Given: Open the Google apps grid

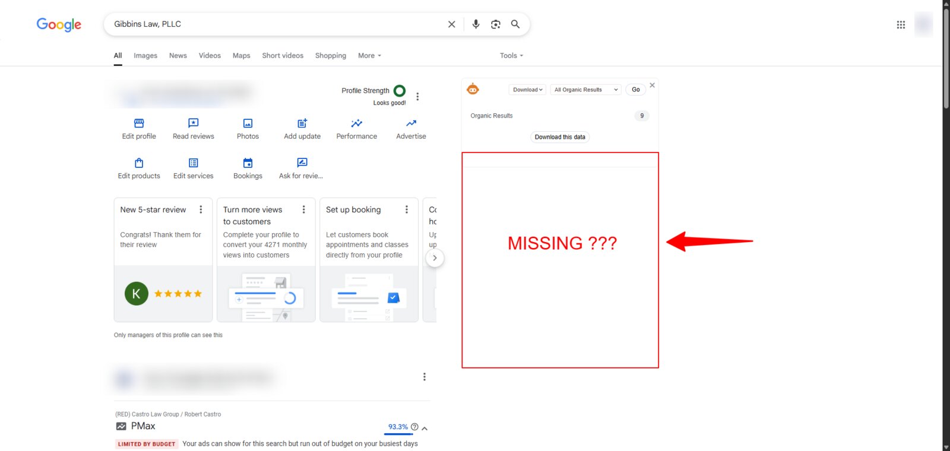Looking at the screenshot, I should pos(901,24).
